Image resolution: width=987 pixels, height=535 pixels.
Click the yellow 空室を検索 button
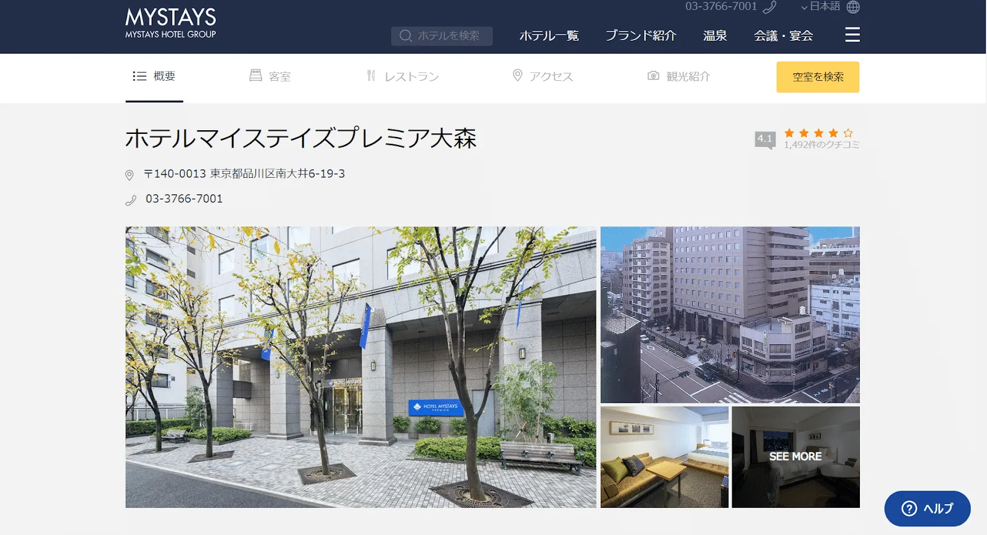point(818,77)
